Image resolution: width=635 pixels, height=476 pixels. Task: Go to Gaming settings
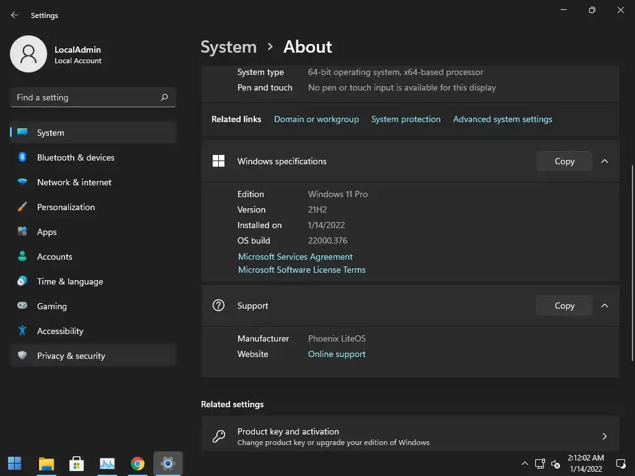(93, 306)
